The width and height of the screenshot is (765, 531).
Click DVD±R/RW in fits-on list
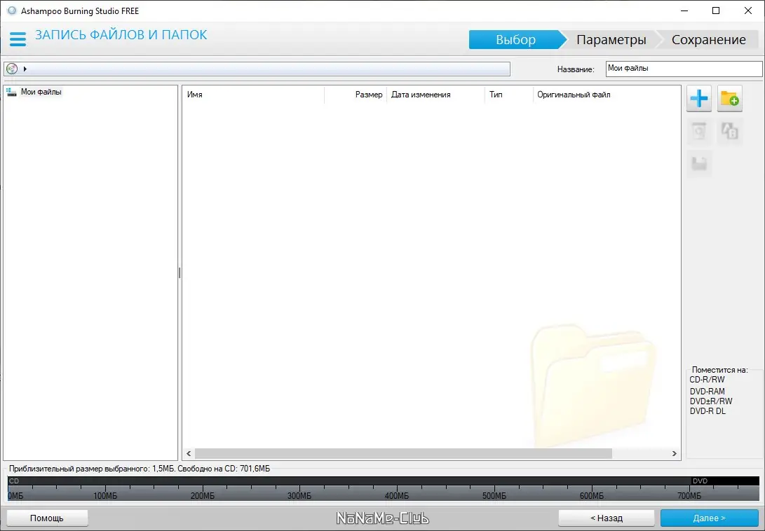click(x=711, y=401)
